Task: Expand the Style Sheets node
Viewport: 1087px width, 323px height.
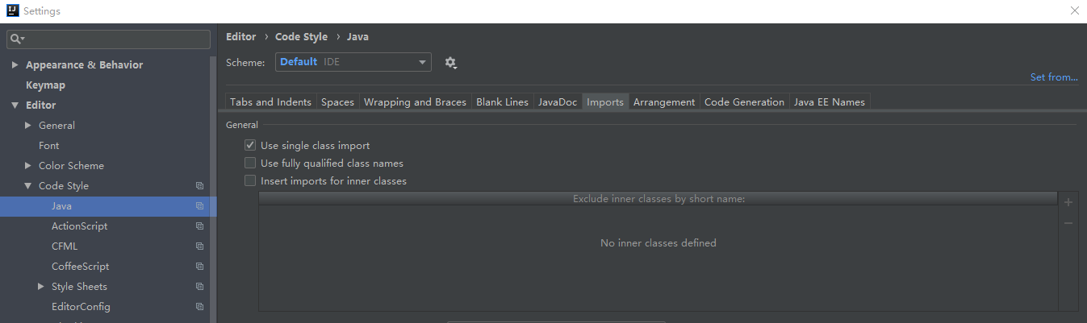Action: pos(41,287)
